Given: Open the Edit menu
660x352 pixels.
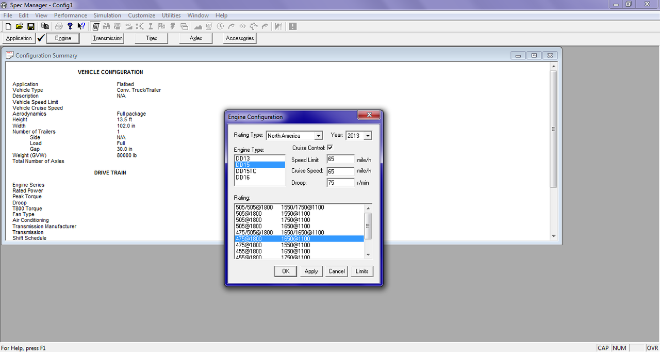Looking at the screenshot, I should [24, 15].
